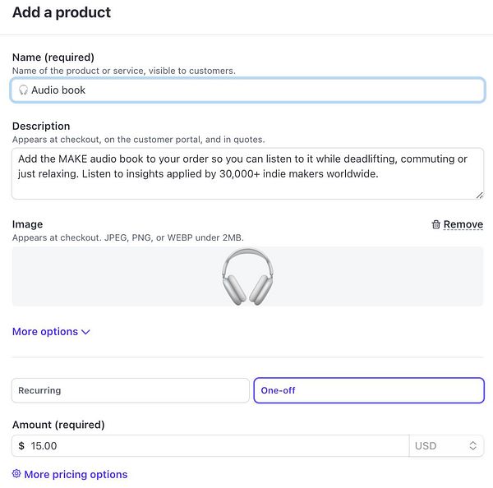493x488 pixels.
Task: Click the dollar sign in the Amount field
Action: (x=21, y=446)
